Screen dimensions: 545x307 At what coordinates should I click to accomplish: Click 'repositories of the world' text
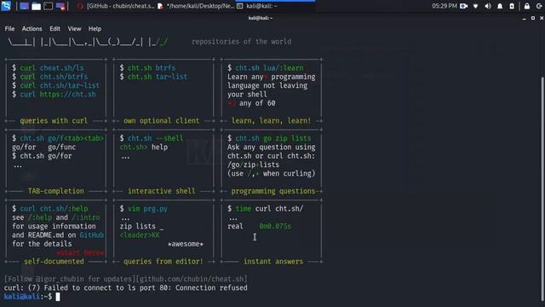point(242,42)
